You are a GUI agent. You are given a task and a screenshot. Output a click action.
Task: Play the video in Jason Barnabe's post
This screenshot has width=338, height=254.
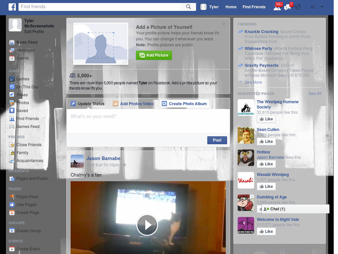pos(147,225)
